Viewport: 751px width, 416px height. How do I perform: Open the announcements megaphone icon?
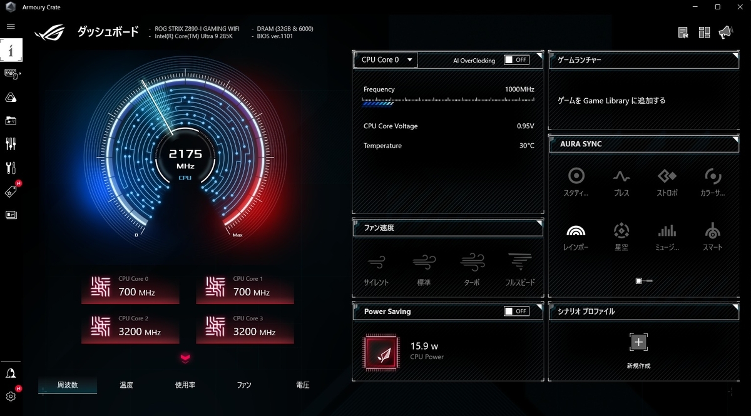(x=725, y=33)
